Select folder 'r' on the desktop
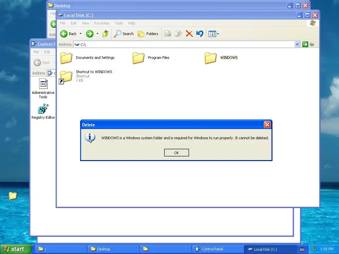 pos(13,199)
